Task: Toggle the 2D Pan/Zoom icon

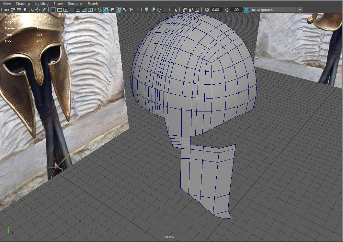Action: point(38,10)
